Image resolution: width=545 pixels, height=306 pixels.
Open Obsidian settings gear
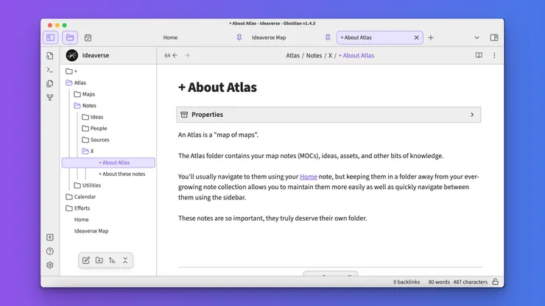tap(50, 265)
